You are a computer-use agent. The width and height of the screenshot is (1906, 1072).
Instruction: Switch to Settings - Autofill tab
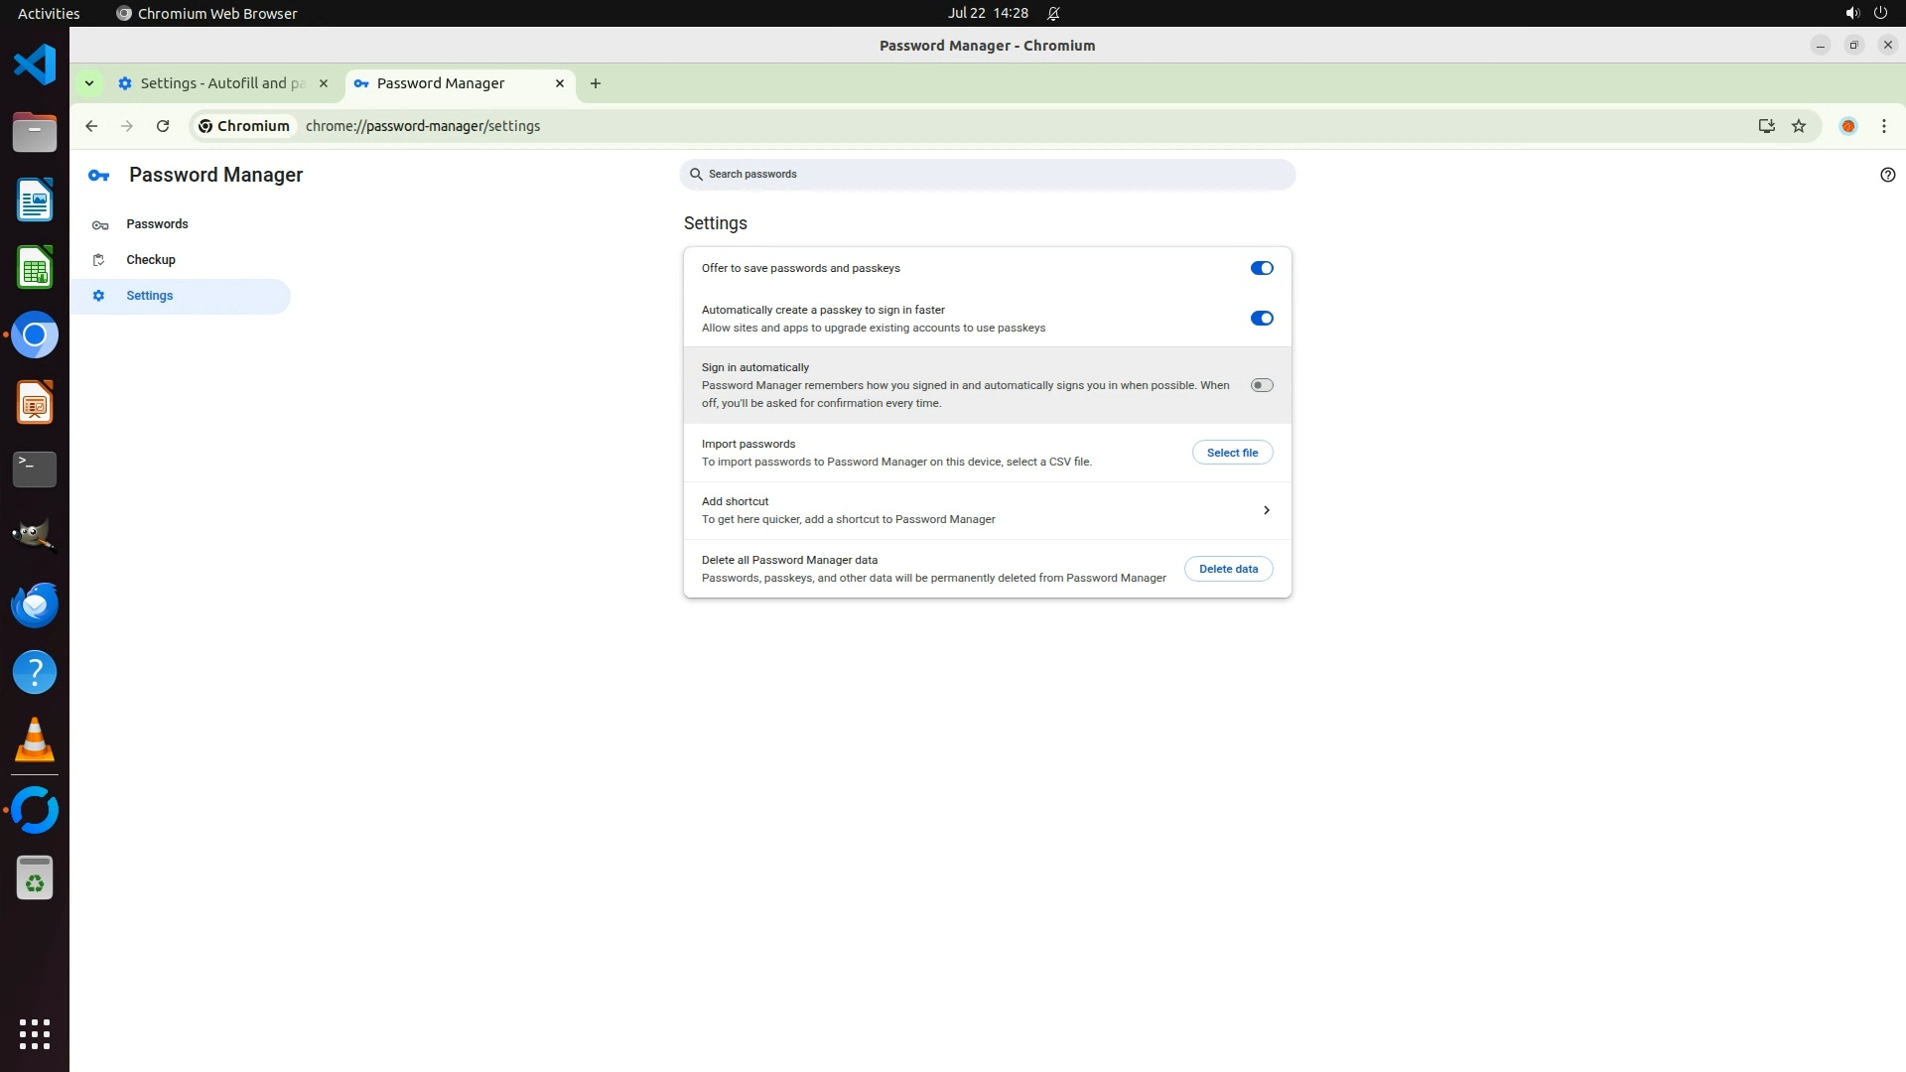tap(222, 83)
